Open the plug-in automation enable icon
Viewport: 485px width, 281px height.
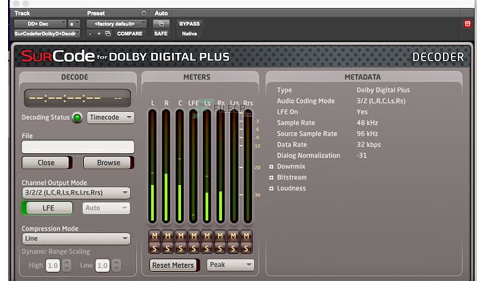pyautogui.click(x=161, y=24)
